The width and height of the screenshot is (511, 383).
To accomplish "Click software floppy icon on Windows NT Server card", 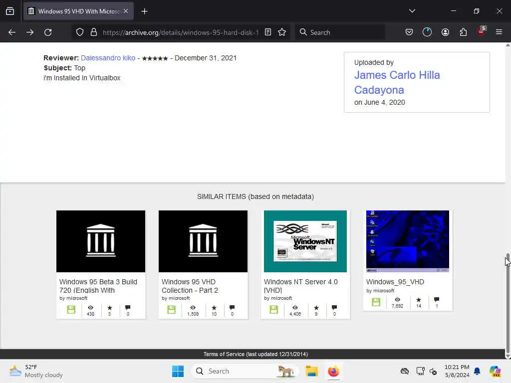I will [x=274, y=309].
